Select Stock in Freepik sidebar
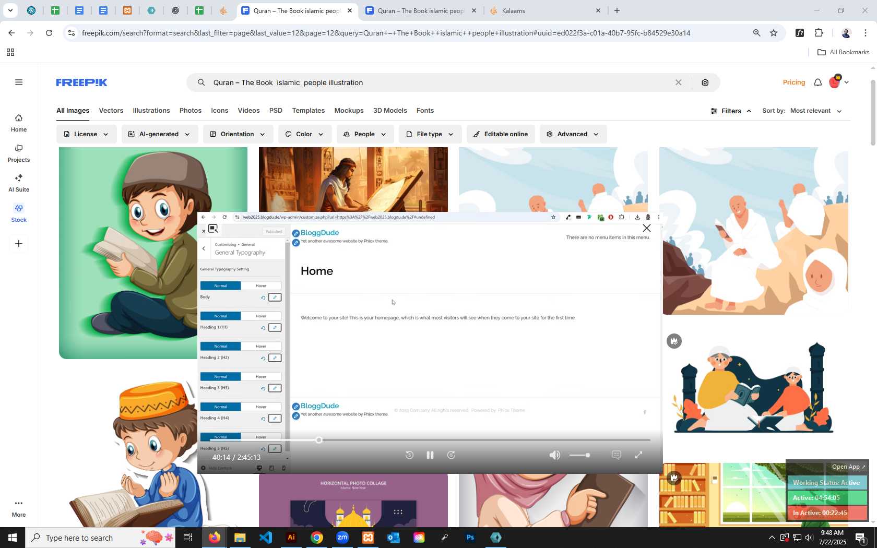The image size is (877, 548). pyautogui.click(x=19, y=213)
